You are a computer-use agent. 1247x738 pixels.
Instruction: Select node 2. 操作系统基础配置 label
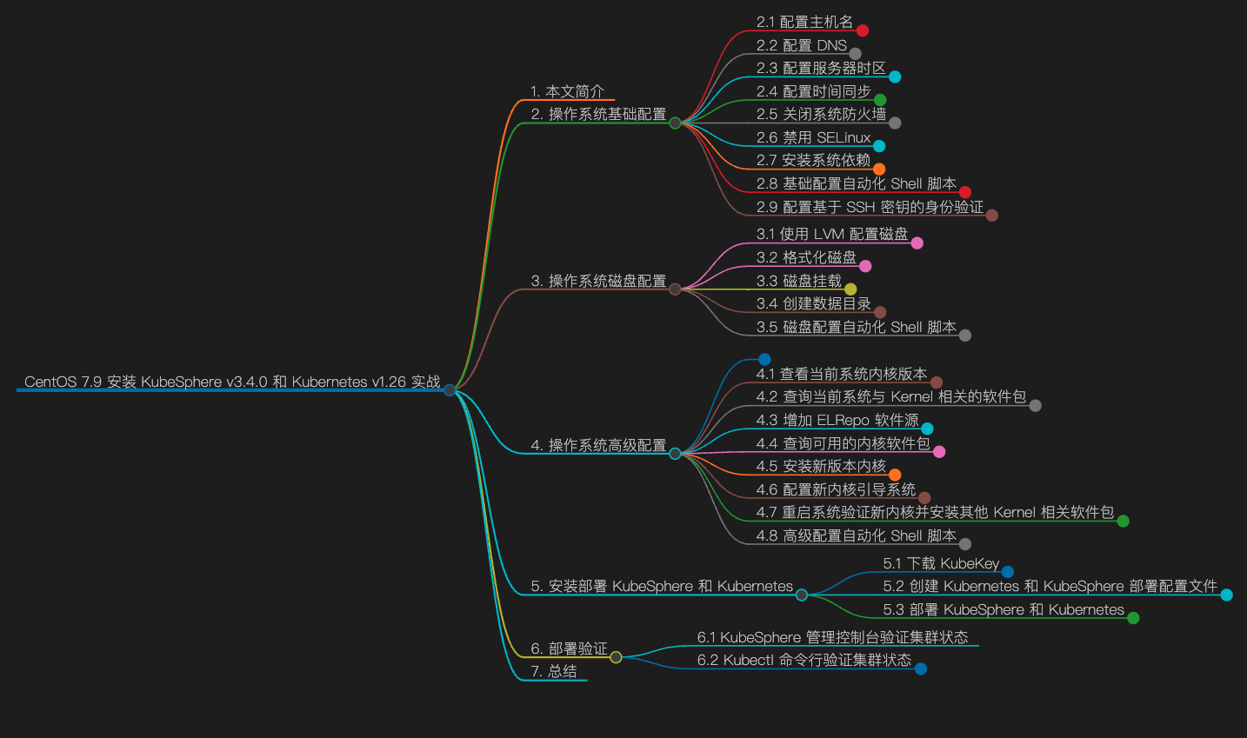598,114
